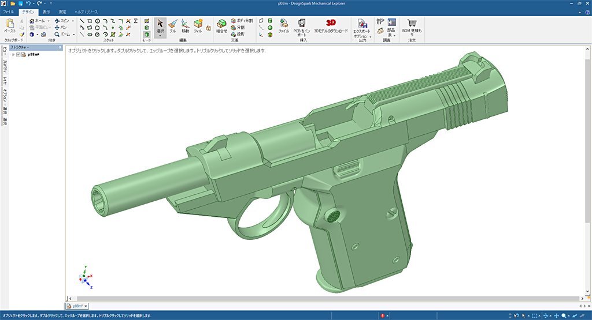Click the 投影 project button
Screen dimensions: 592x320
point(238,34)
